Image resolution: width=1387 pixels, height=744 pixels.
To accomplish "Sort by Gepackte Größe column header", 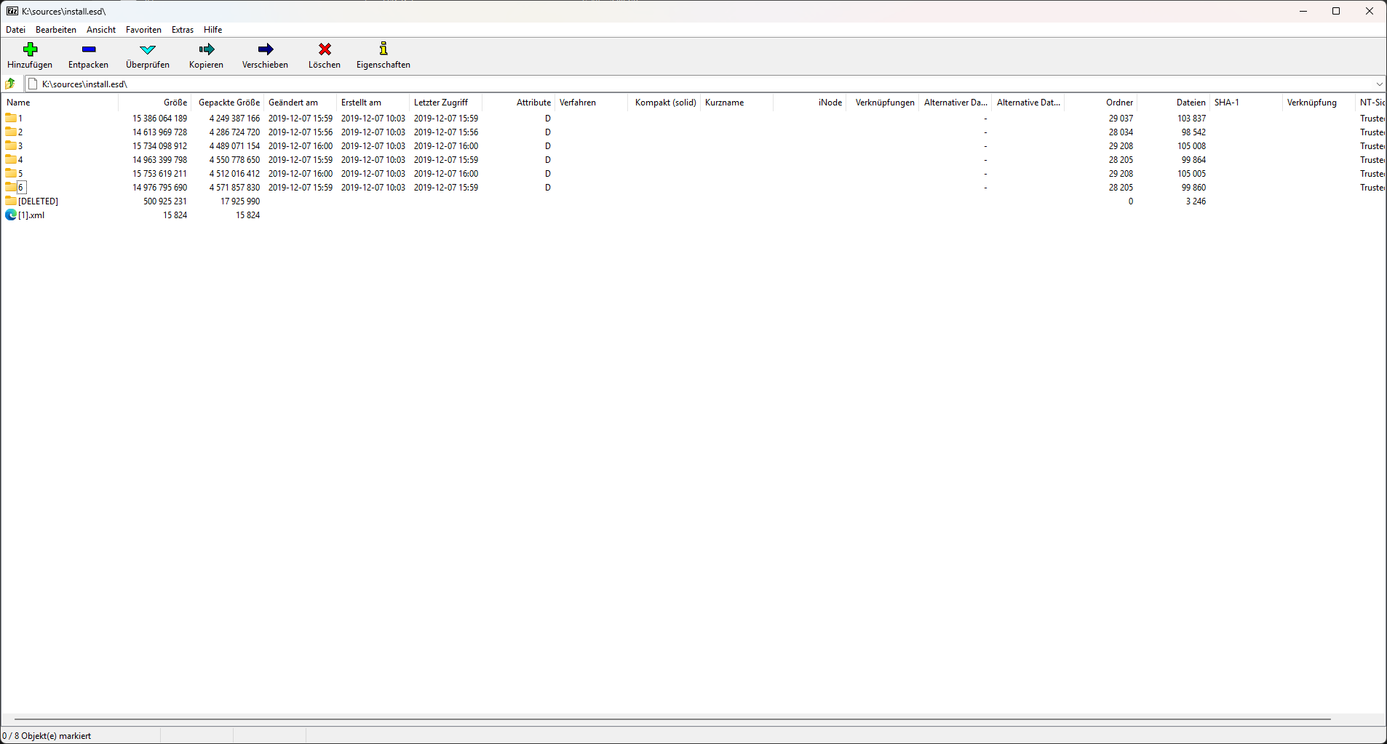I will [227, 103].
